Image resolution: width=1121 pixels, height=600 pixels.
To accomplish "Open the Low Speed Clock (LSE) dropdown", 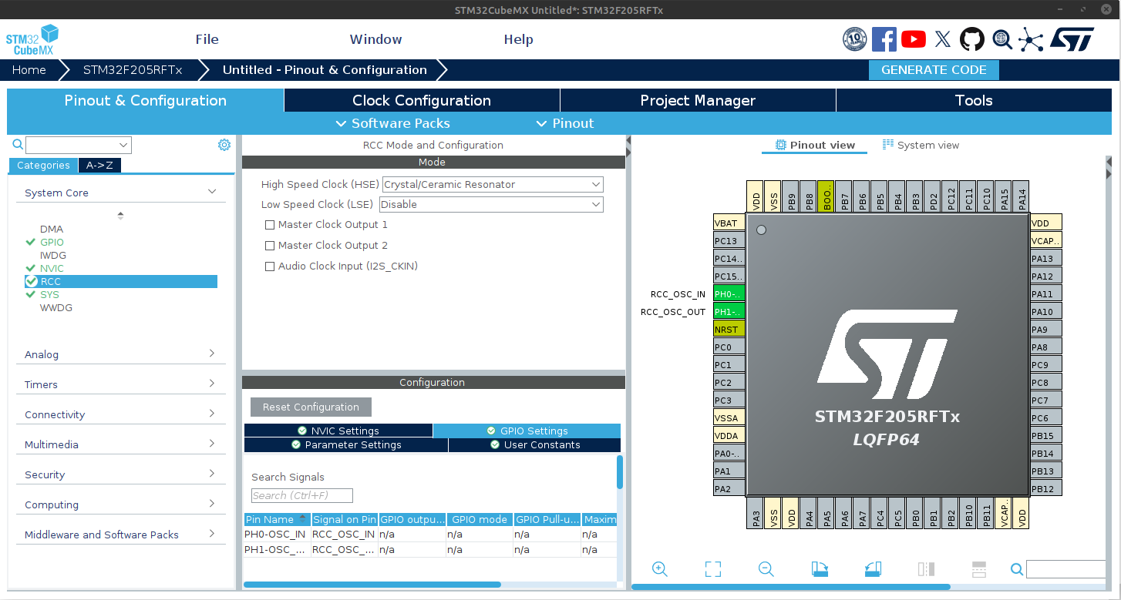I will (491, 205).
